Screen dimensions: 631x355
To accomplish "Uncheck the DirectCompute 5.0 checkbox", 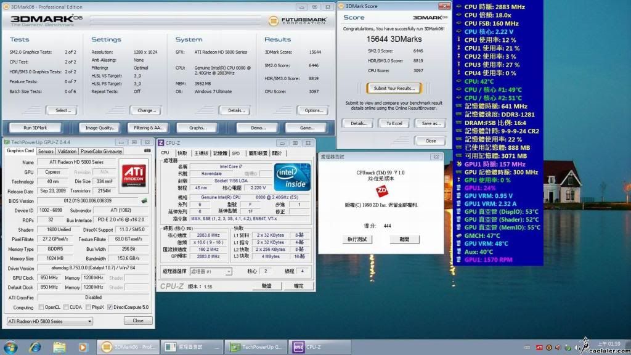I will pyautogui.click(x=110, y=307).
